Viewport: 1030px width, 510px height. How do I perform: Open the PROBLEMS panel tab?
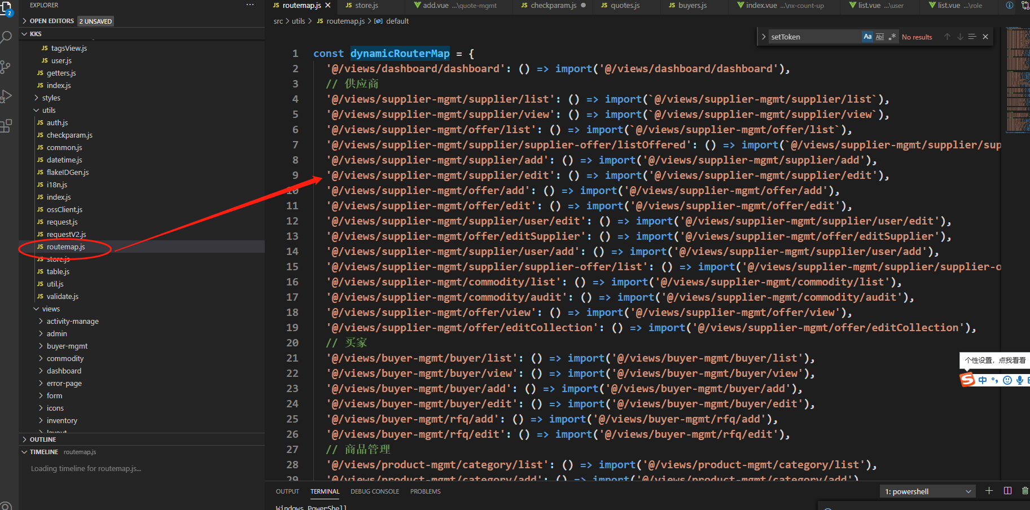click(x=426, y=491)
